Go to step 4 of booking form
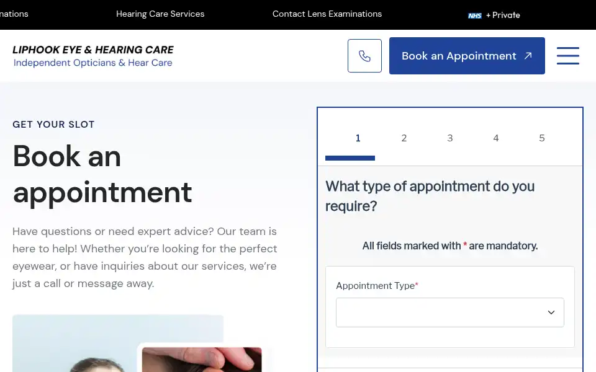 click(x=495, y=138)
